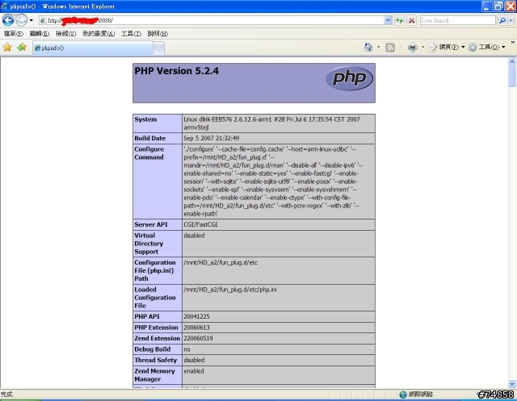Expand the address bar history dropdown
Image resolution: width=517 pixels, height=401 pixels.
click(x=388, y=20)
